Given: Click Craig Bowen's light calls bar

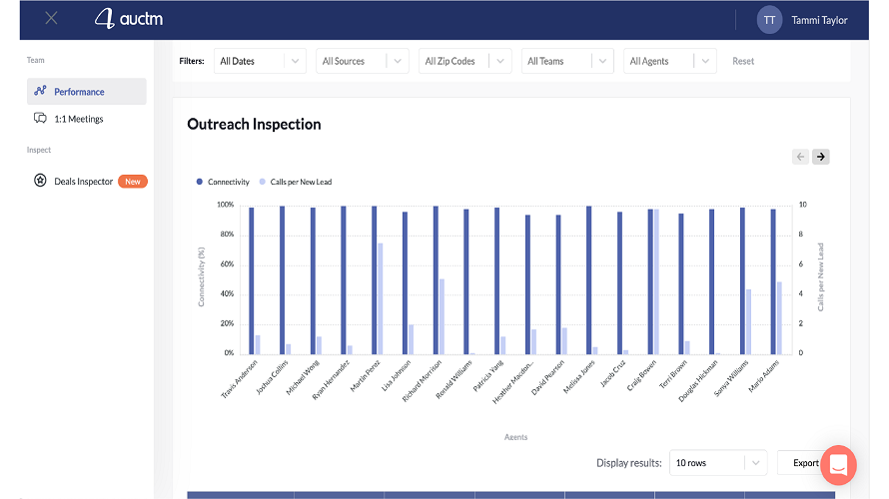Looking at the screenshot, I should click(x=656, y=281).
